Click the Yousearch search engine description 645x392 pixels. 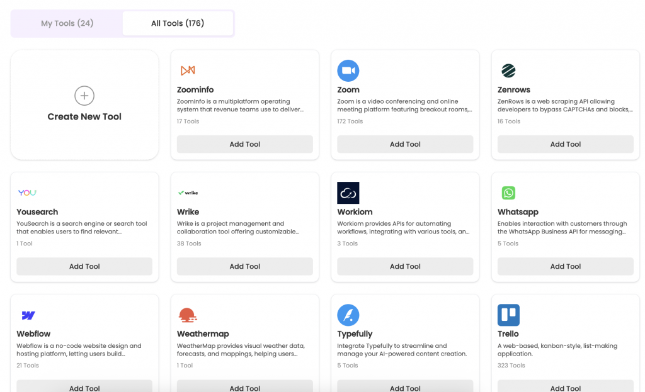tap(82, 228)
